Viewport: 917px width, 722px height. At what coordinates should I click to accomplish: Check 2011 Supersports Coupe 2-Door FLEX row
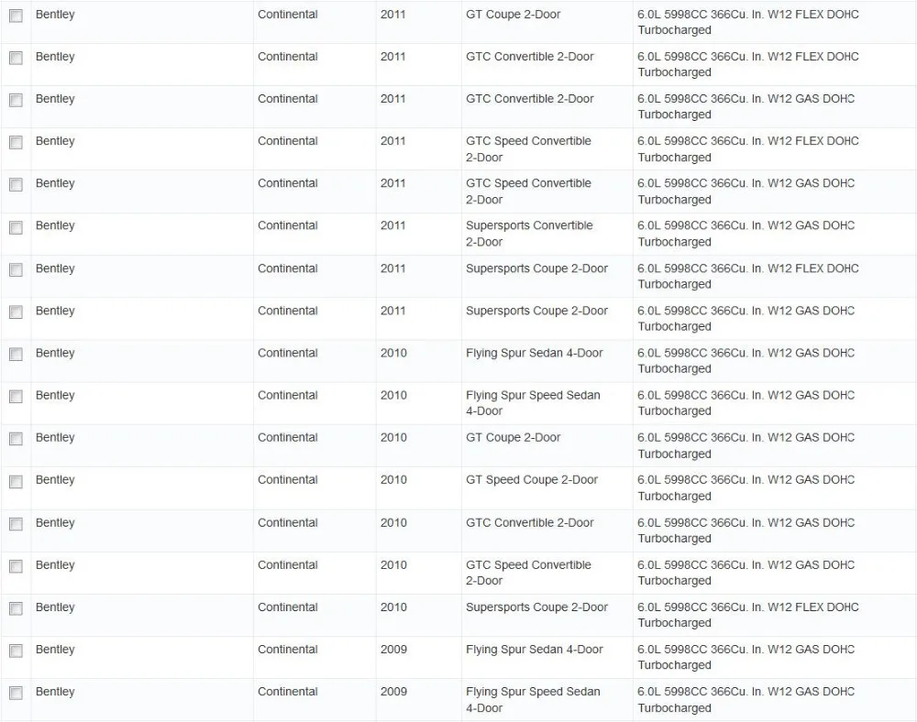coord(16,269)
